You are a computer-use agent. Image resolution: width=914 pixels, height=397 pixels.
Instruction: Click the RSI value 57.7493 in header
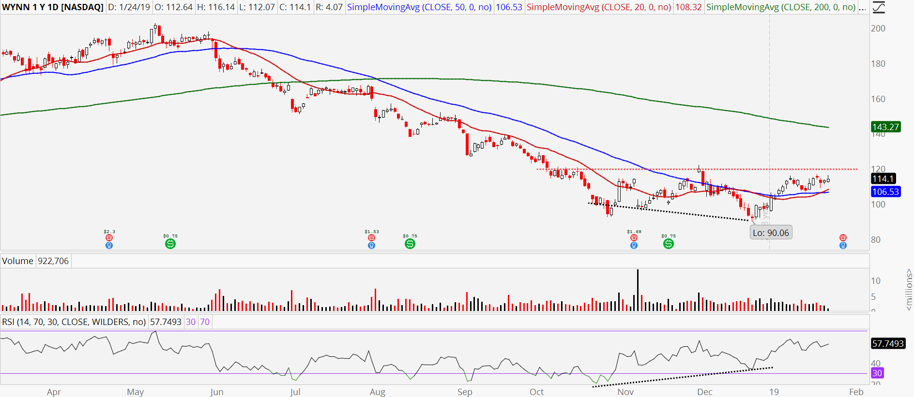(166, 322)
